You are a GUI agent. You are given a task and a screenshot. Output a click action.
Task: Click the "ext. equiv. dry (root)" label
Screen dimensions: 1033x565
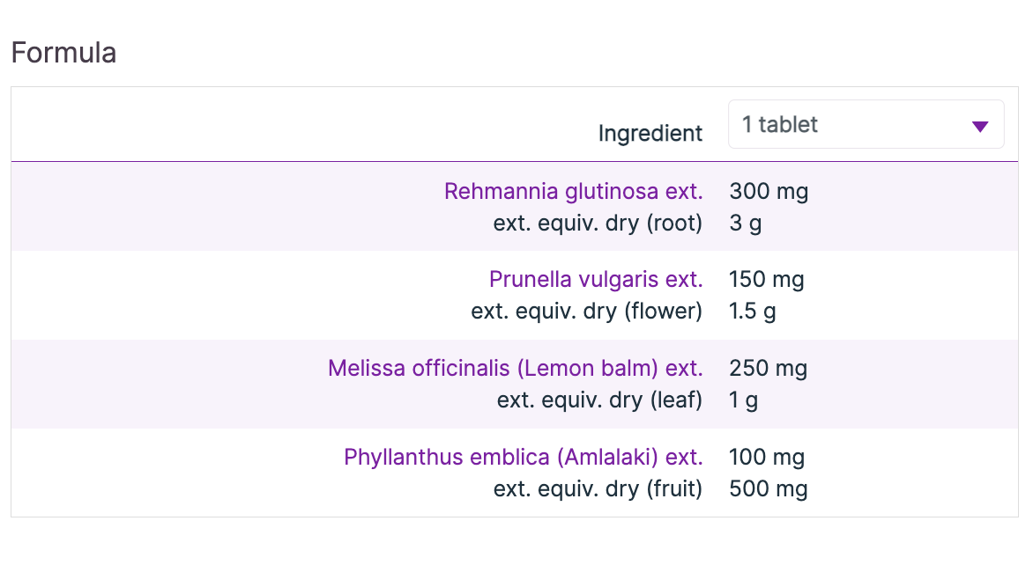pyautogui.click(x=598, y=224)
